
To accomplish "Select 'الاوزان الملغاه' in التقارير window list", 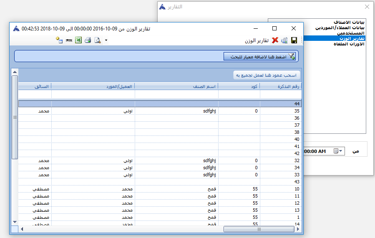I will click(x=349, y=44).
